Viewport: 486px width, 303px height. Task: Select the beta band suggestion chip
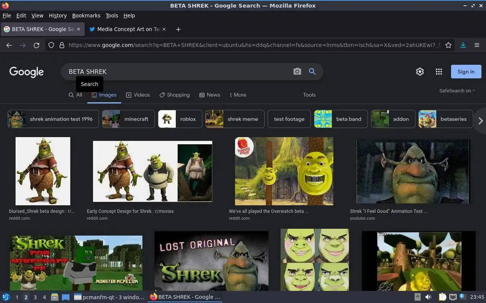click(341, 119)
